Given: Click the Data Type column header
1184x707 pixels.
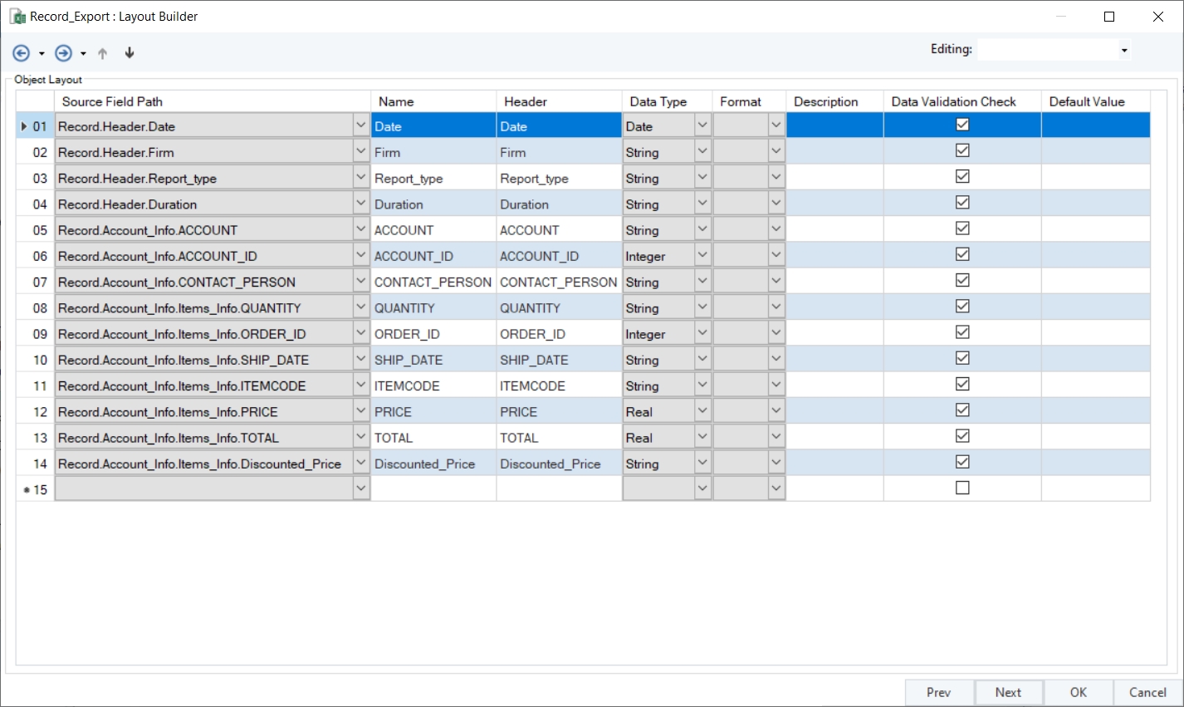Looking at the screenshot, I should point(658,101).
